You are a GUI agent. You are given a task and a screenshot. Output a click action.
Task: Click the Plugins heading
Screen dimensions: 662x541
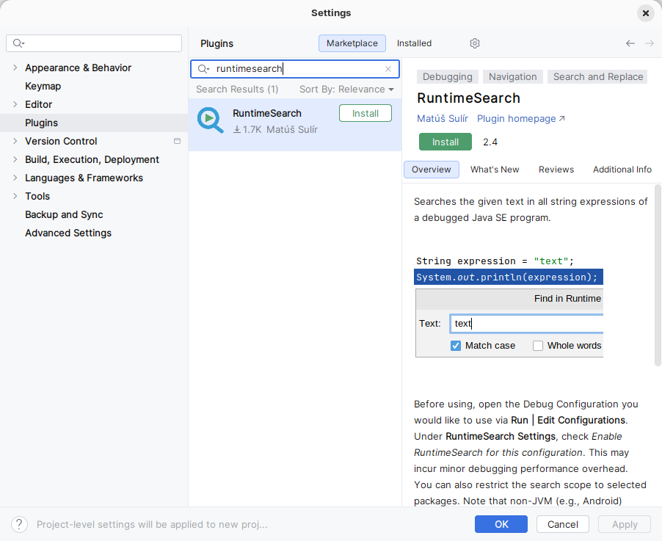click(217, 43)
